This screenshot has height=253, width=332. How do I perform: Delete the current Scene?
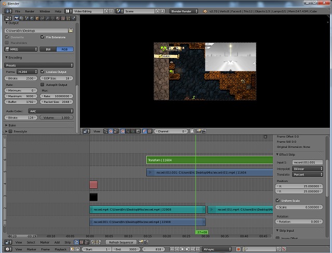[162, 11]
